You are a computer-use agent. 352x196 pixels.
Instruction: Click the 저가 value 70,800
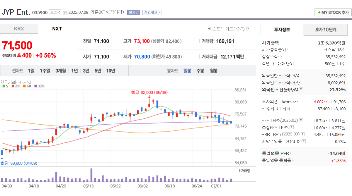(142, 57)
